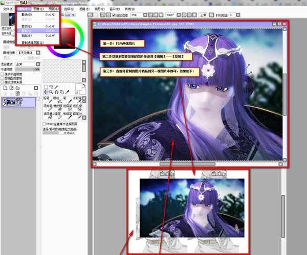Open the 文件 File menu
Image resolution: width=307 pixels, height=255 pixels.
coord(8,9)
